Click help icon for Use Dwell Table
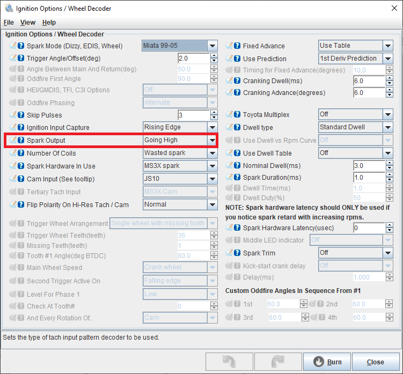The height and width of the screenshot is (374, 403). [x=237, y=153]
